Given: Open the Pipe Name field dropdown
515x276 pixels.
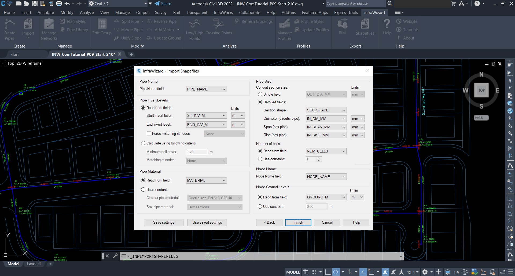Looking at the screenshot, I should [x=206, y=89].
